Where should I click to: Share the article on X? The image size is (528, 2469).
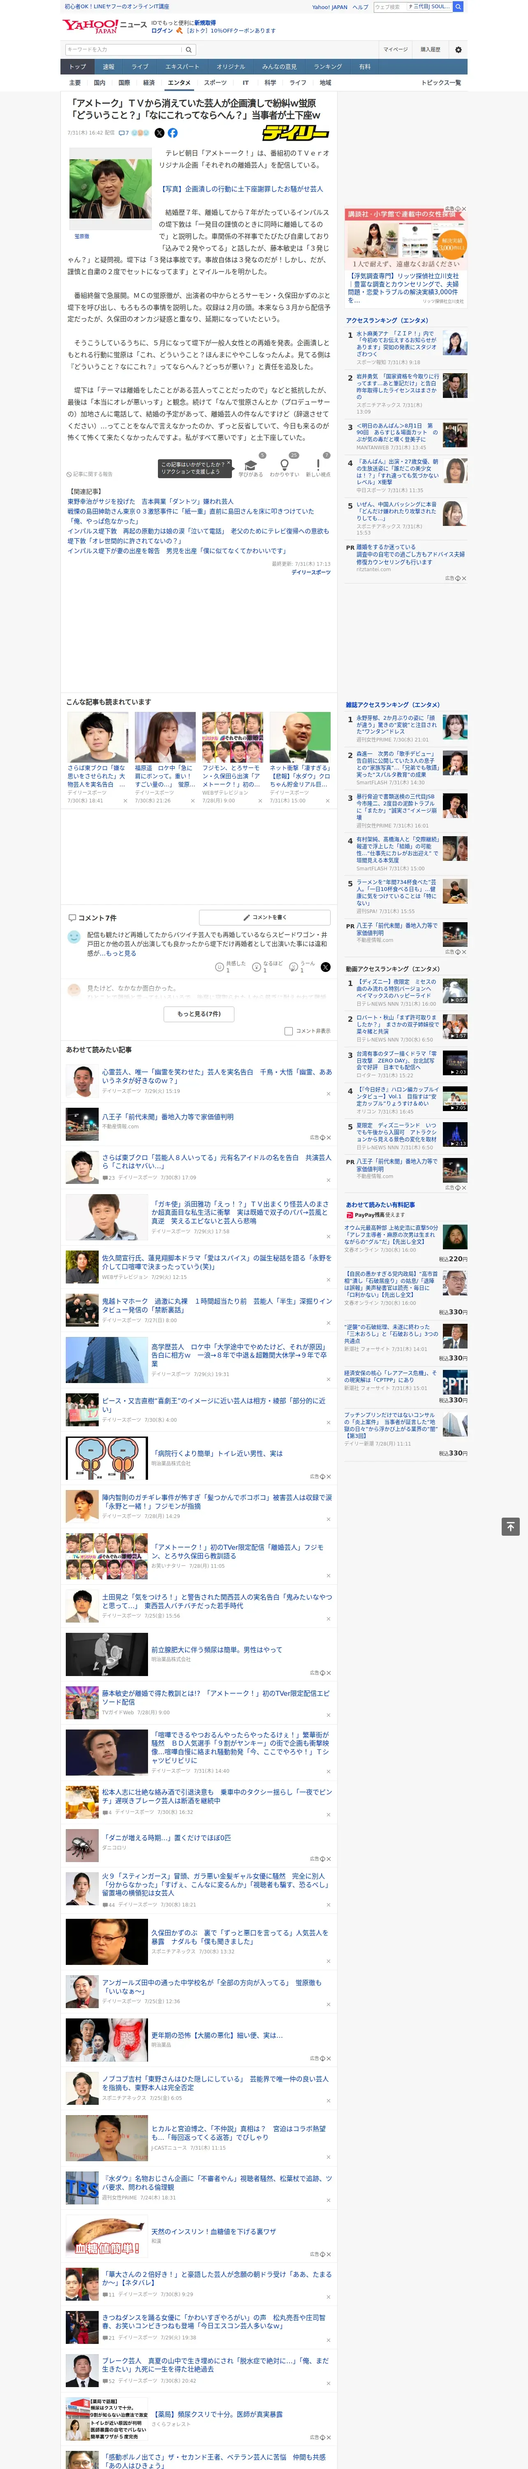click(x=159, y=133)
